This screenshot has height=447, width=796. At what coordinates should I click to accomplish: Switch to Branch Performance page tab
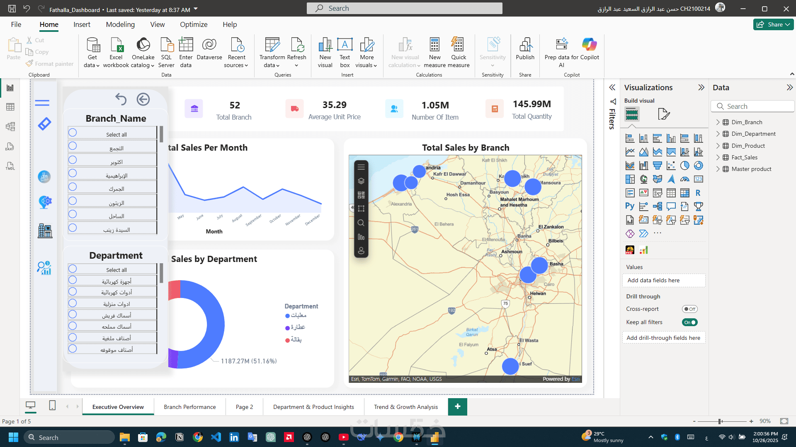(x=189, y=407)
